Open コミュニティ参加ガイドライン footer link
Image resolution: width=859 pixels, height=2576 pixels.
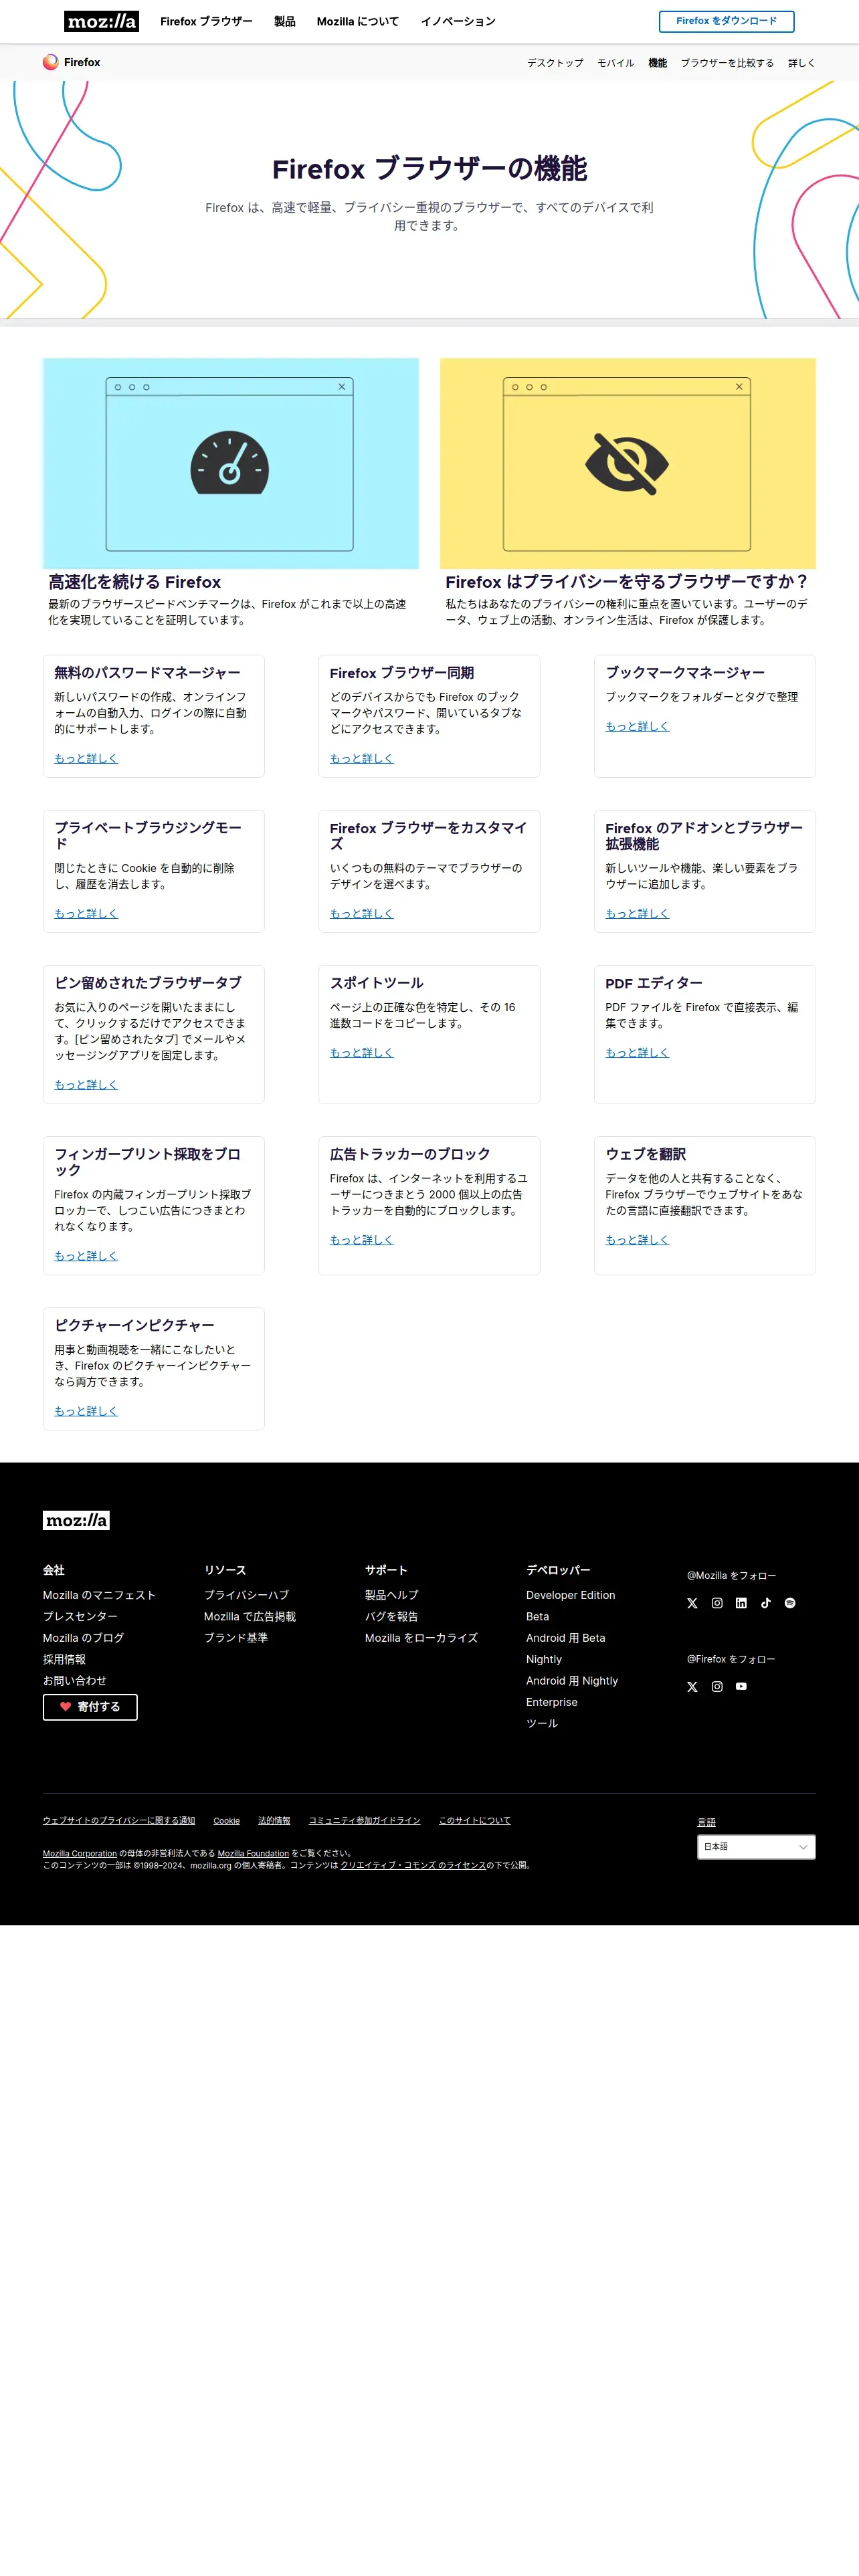click(365, 1821)
